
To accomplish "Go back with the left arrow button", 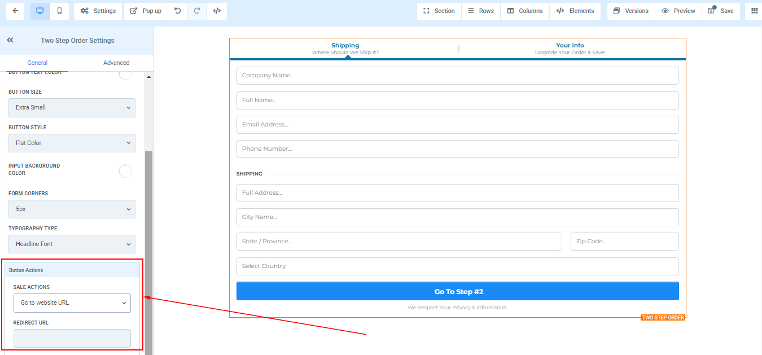I will tap(15, 11).
